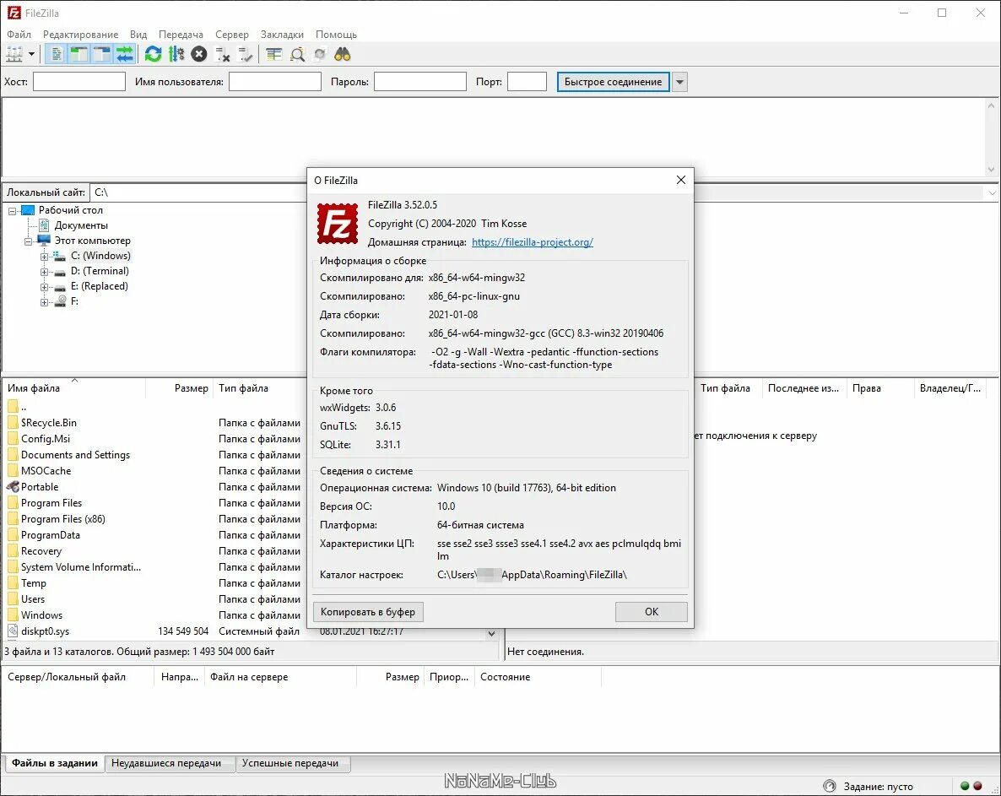The height and width of the screenshot is (796, 1001).
Task: Select the Documents and Settings folder
Action: [75, 454]
